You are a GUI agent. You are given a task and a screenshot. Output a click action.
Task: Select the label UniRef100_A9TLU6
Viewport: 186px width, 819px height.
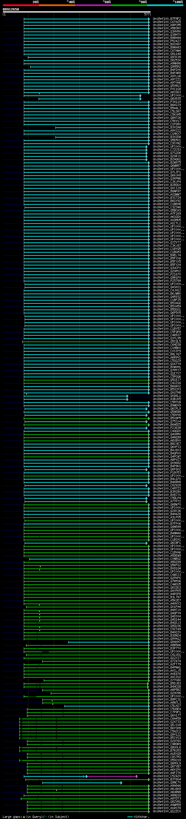click(x=167, y=76)
